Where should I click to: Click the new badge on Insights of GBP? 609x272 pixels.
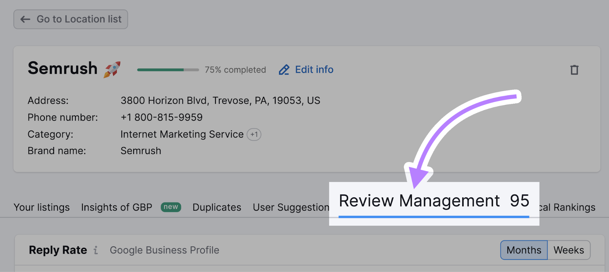coord(171,207)
